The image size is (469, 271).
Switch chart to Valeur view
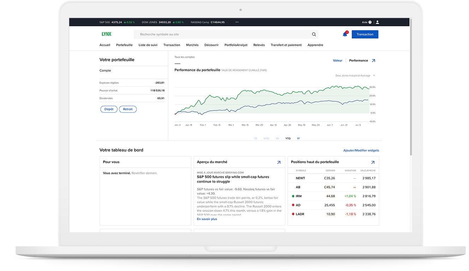coord(338,61)
